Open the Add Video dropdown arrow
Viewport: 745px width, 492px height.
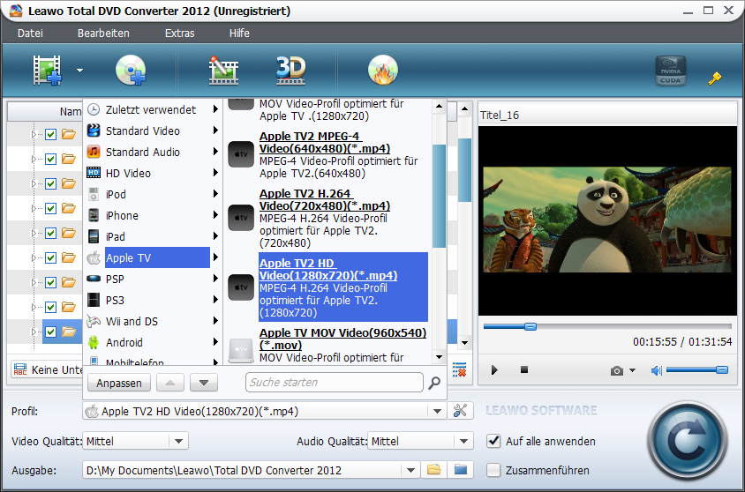(x=79, y=71)
